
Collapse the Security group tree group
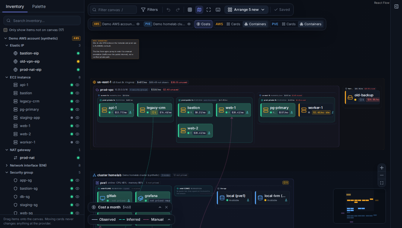coord(7,172)
